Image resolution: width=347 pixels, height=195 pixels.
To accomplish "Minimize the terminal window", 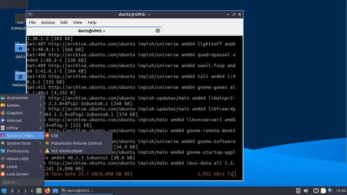I will [228, 14].
